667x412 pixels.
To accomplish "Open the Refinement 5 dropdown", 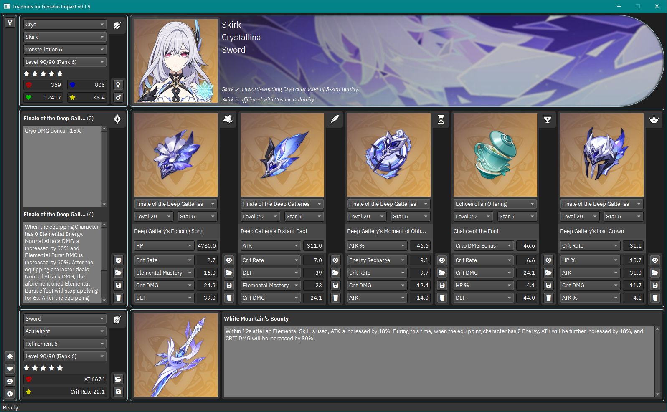I will 65,344.
